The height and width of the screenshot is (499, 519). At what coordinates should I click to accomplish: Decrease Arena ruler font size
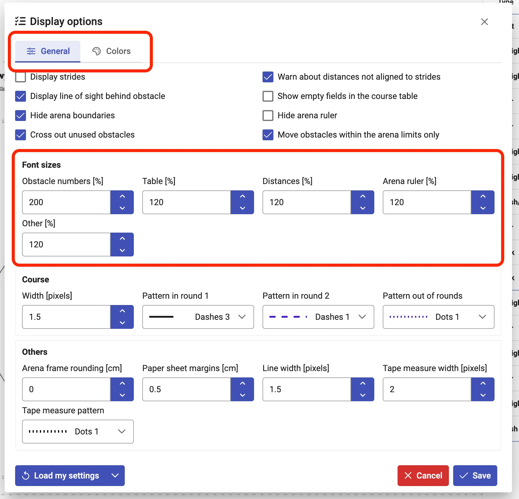click(483, 208)
